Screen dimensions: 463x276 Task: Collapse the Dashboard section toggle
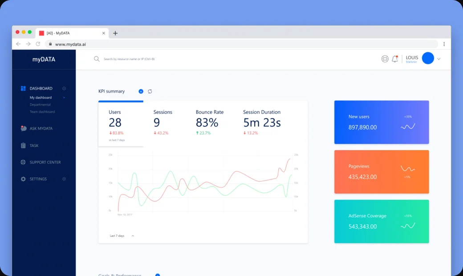(64, 88)
